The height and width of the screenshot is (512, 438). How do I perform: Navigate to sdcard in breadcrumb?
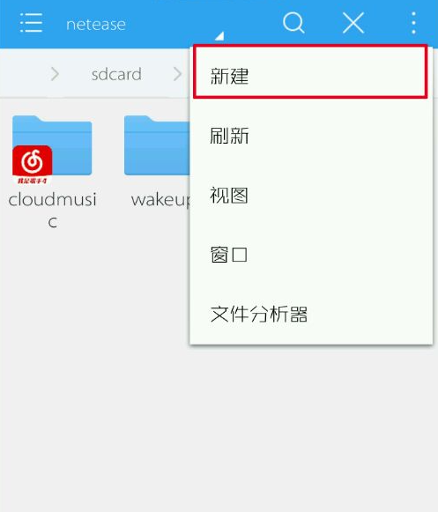point(116,74)
